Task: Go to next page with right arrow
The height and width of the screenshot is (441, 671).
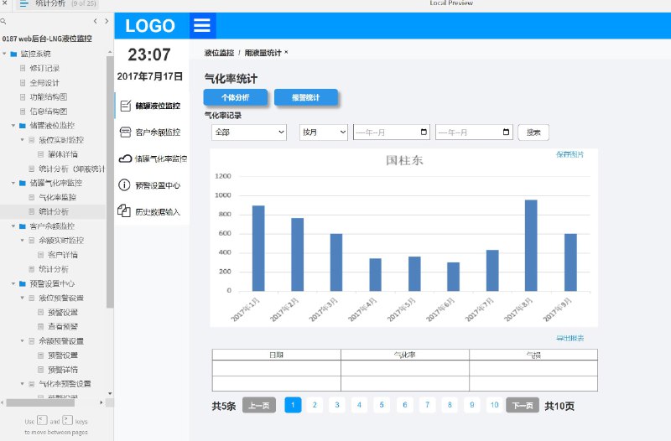Action: [107, 21]
